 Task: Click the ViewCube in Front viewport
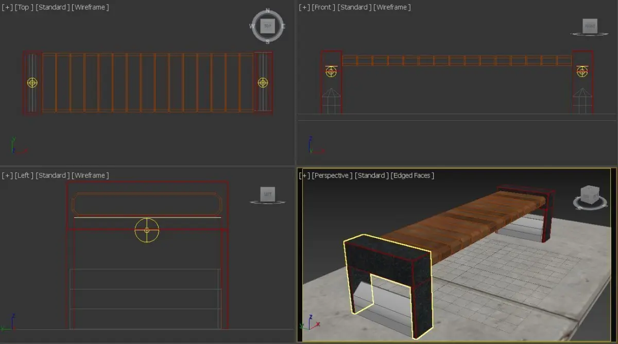coord(590,26)
